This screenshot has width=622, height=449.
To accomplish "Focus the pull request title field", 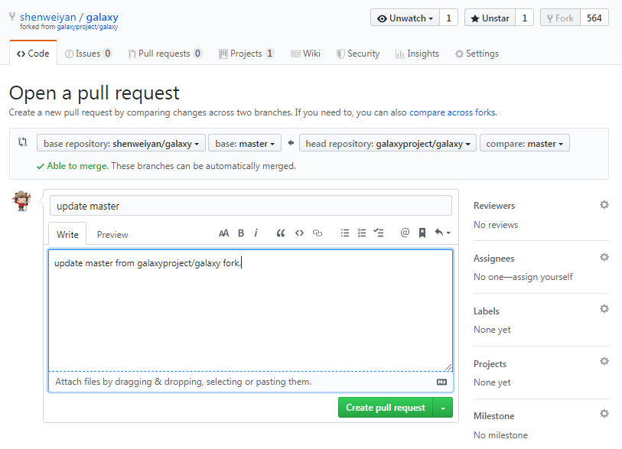I will (251, 206).
